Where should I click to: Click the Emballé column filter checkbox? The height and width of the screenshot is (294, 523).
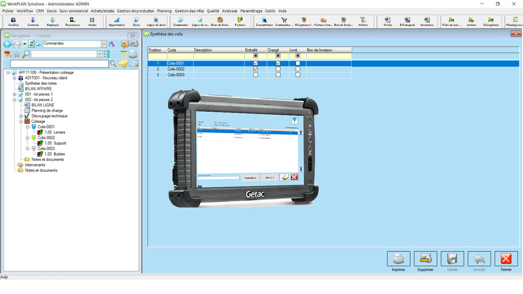(x=256, y=56)
